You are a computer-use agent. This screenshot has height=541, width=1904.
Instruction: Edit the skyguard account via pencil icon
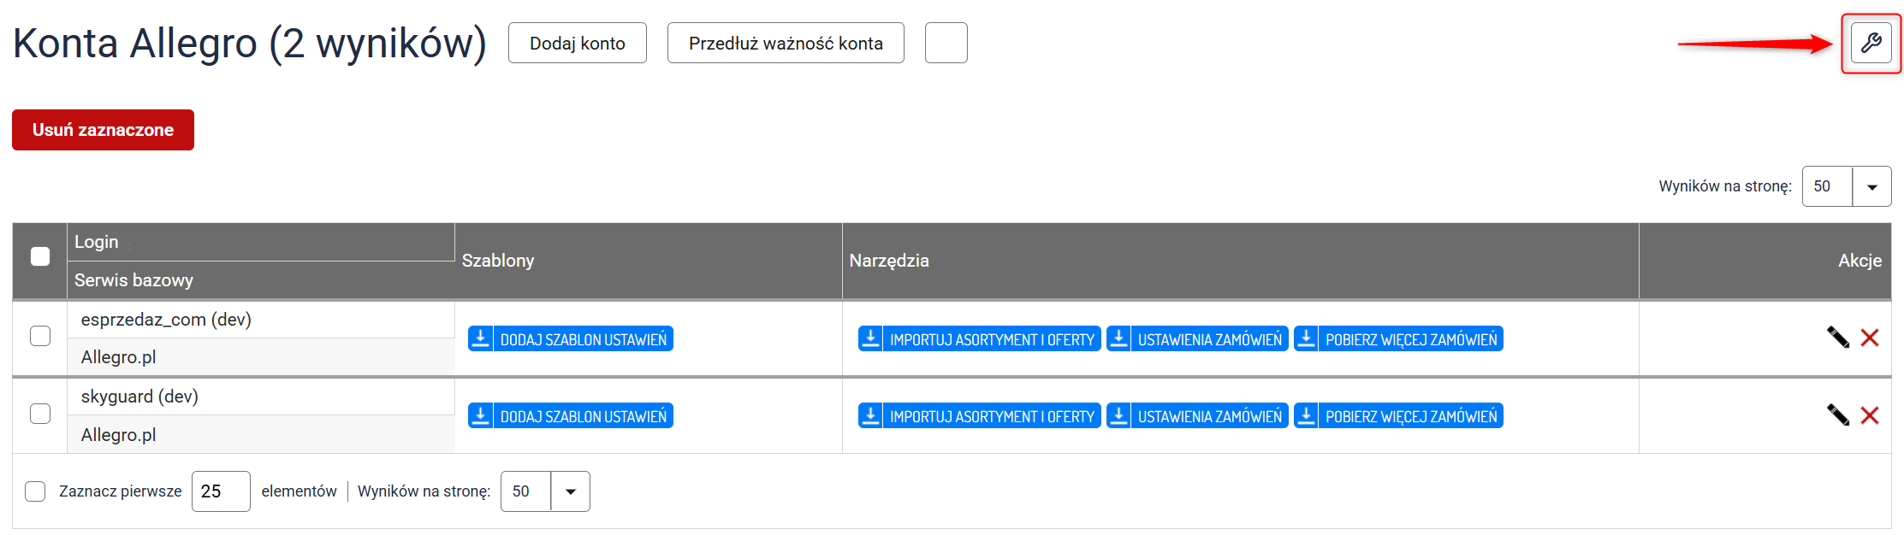(x=1837, y=415)
